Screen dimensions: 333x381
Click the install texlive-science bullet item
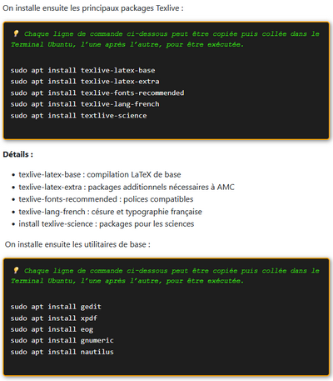click(x=107, y=224)
